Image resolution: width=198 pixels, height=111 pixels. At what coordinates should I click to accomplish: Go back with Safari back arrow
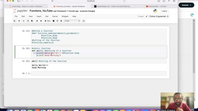pyautogui.click(x=27, y=1)
